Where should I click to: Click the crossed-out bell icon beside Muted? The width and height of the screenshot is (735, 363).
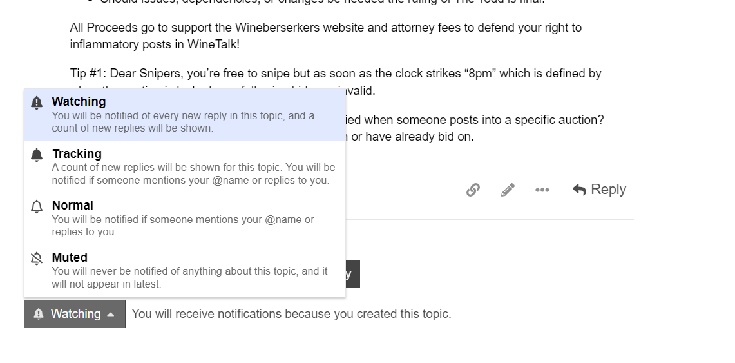coord(37,259)
